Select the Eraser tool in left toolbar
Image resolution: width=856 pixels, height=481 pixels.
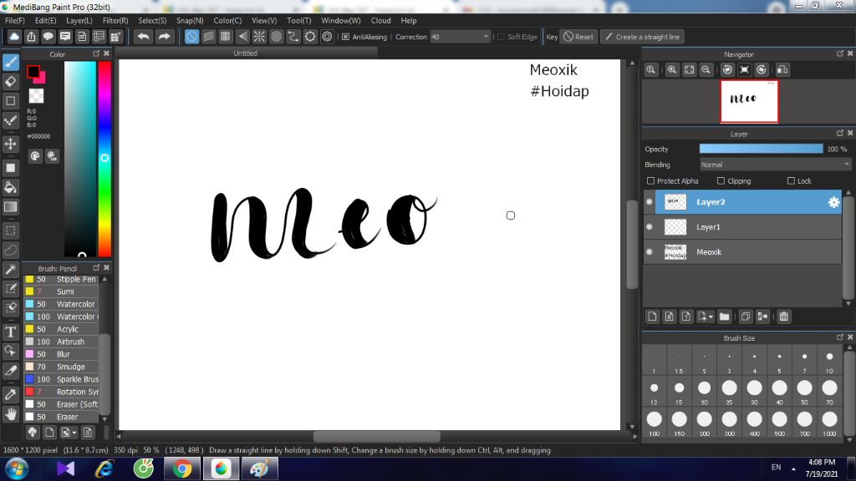tap(10, 81)
